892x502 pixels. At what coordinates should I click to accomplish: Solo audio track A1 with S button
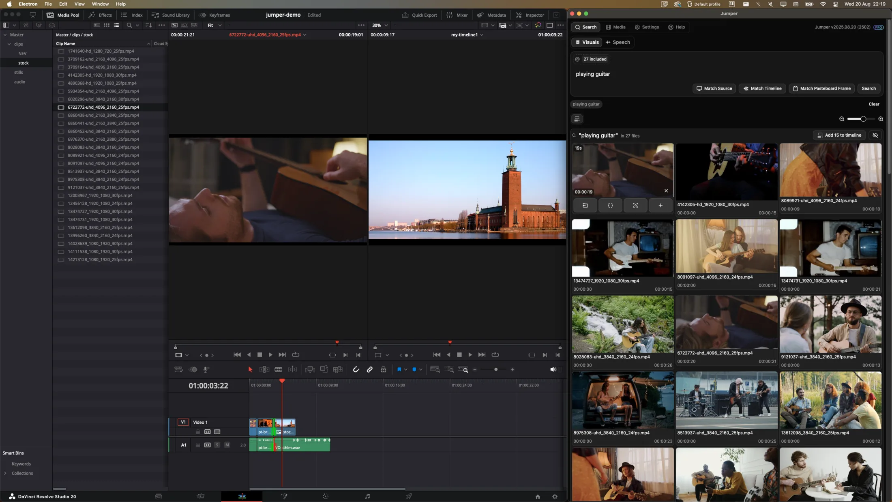[x=217, y=445]
